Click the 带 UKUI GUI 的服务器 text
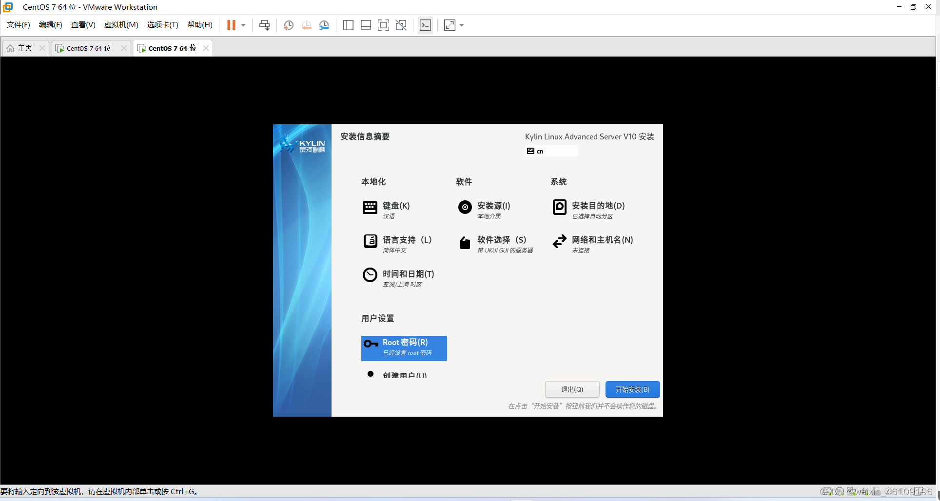 coord(505,250)
